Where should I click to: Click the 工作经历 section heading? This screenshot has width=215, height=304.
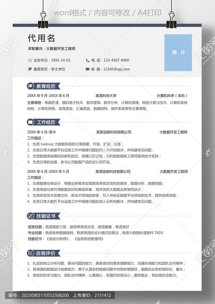[46, 122]
